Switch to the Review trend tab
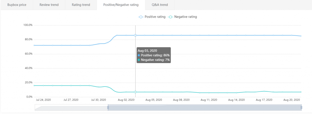Image resolution: width=312 pixels, height=114 pixels. click(x=49, y=5)
